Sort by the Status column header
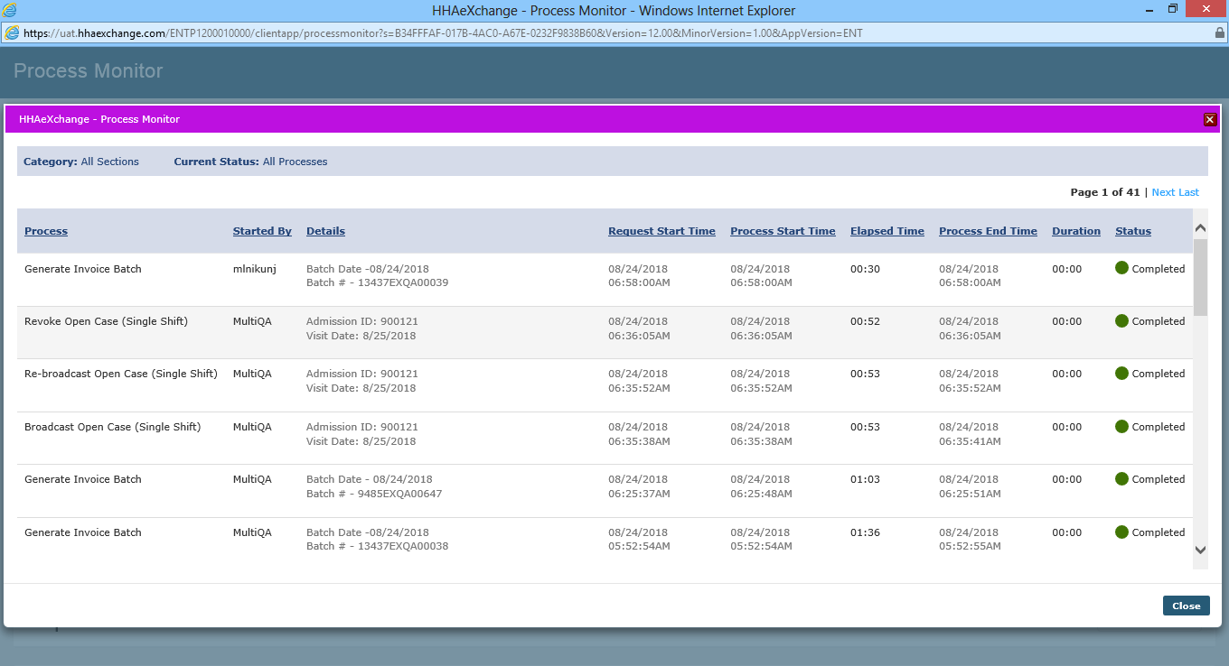Viewport: 1229px width, 666px height. tap(1133, 231)
